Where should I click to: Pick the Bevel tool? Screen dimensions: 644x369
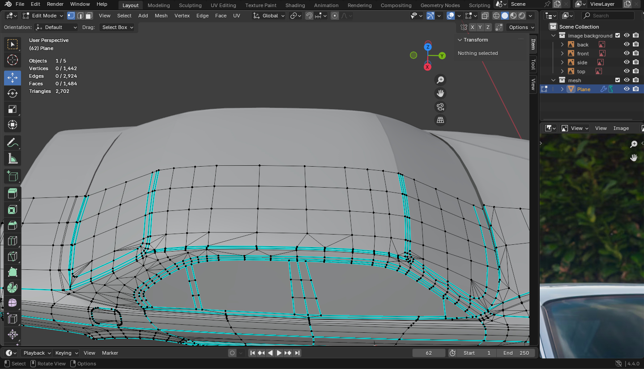pyautogui.click(x=13, y=225)
